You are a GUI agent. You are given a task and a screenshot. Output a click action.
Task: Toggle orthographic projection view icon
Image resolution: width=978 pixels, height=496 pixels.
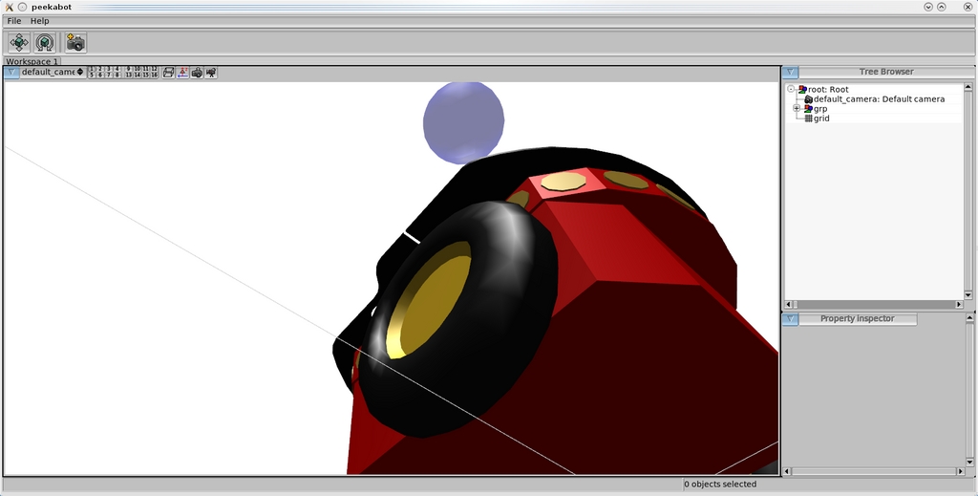tap(168, 72)
